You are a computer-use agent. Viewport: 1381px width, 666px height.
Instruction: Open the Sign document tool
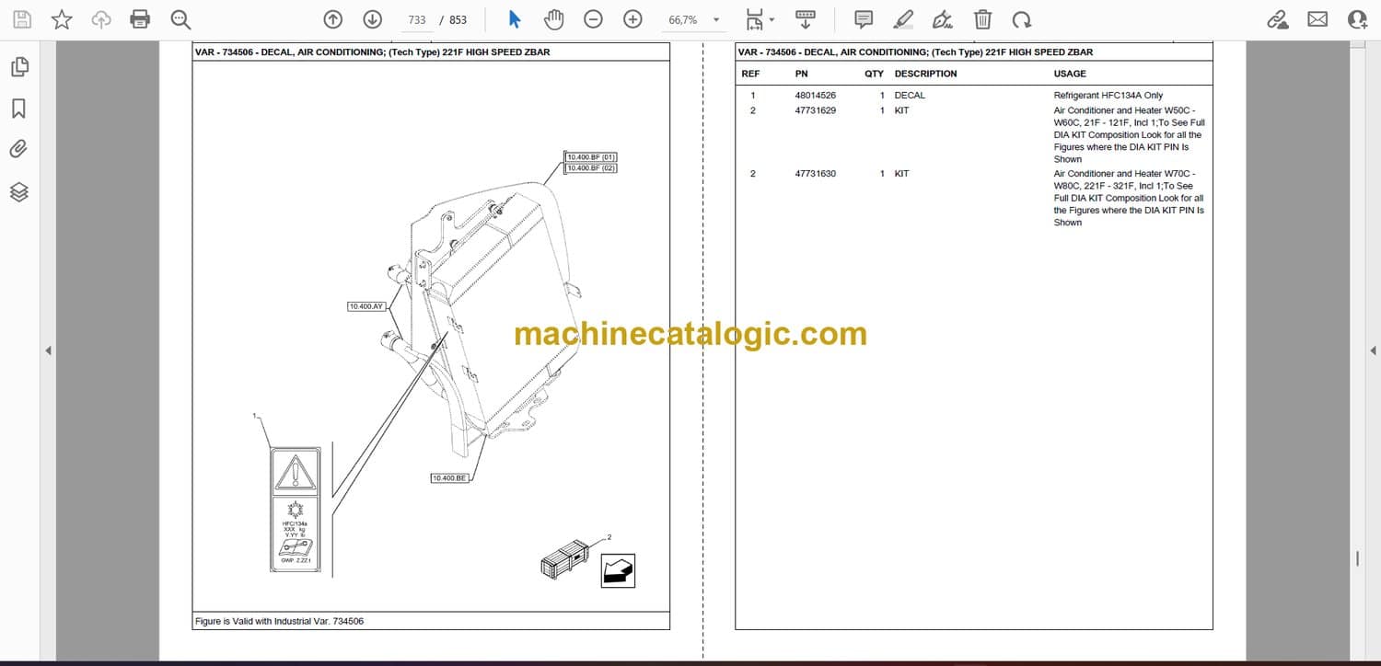(942, 19)
